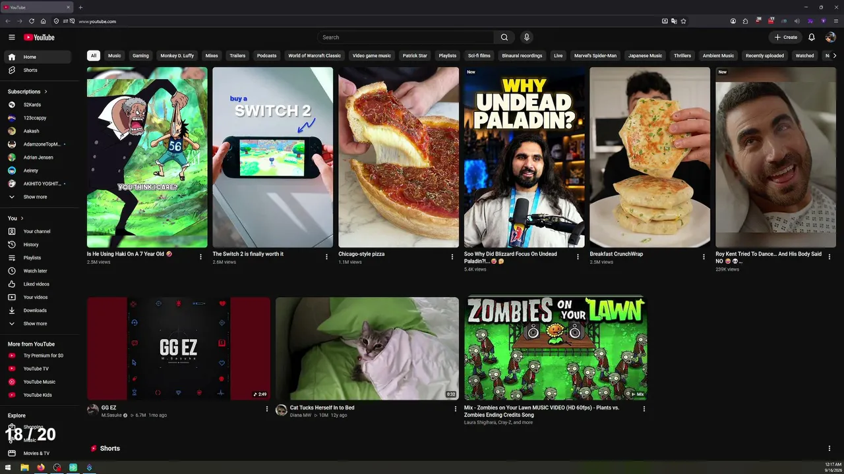
Task: Open the Switch 2 short thumbnail
Action: pos(273,157)
